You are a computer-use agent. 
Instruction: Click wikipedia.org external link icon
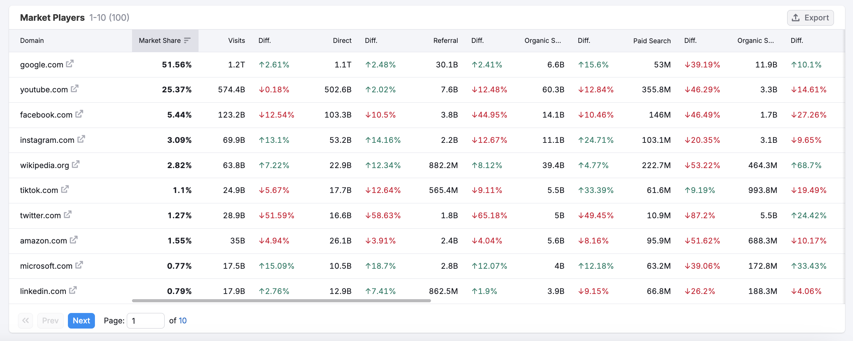click(76, 164)
